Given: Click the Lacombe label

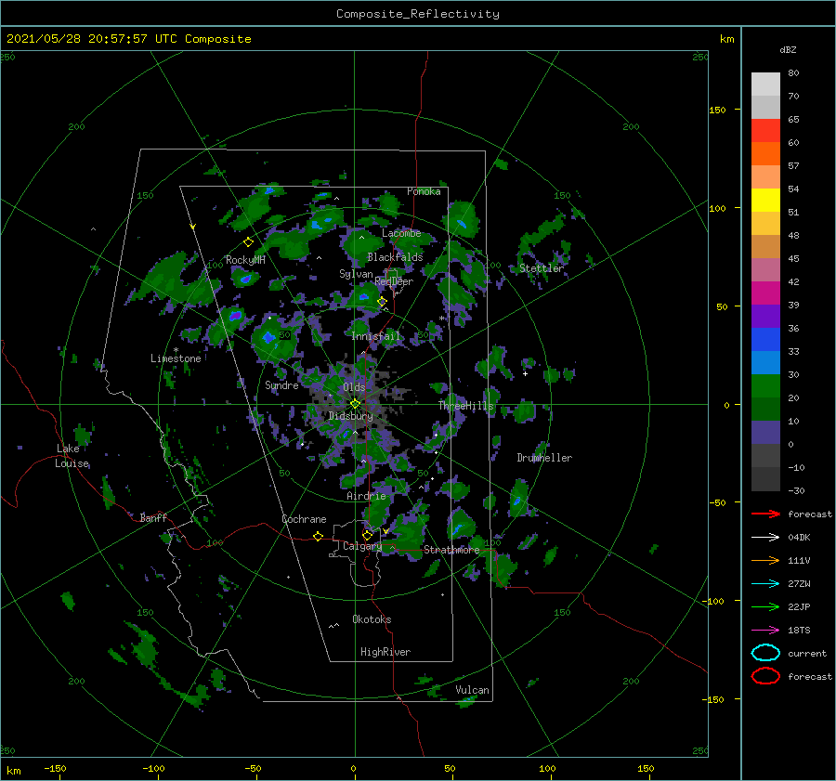Looking at the screenshot, I should pyautogui.click(x=401, y=233).
